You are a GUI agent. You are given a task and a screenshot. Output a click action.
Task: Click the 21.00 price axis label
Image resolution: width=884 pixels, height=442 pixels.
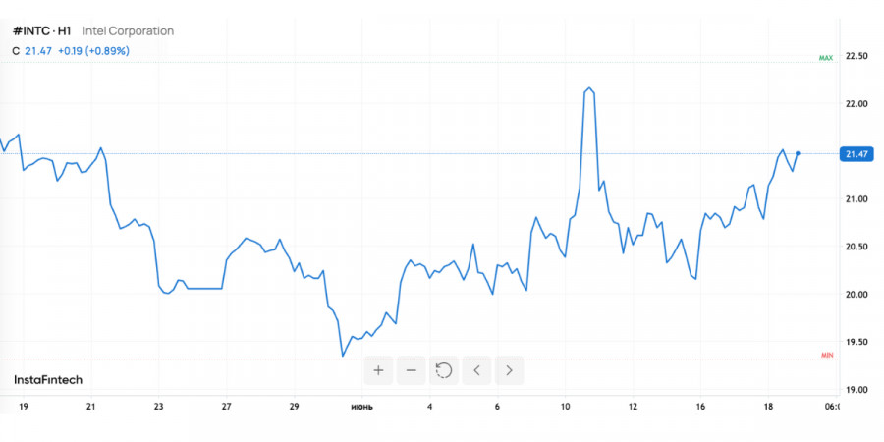coord(856,199)
